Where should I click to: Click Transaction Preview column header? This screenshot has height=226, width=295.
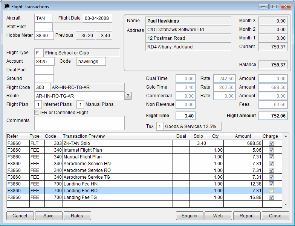[x=118, y=136]
